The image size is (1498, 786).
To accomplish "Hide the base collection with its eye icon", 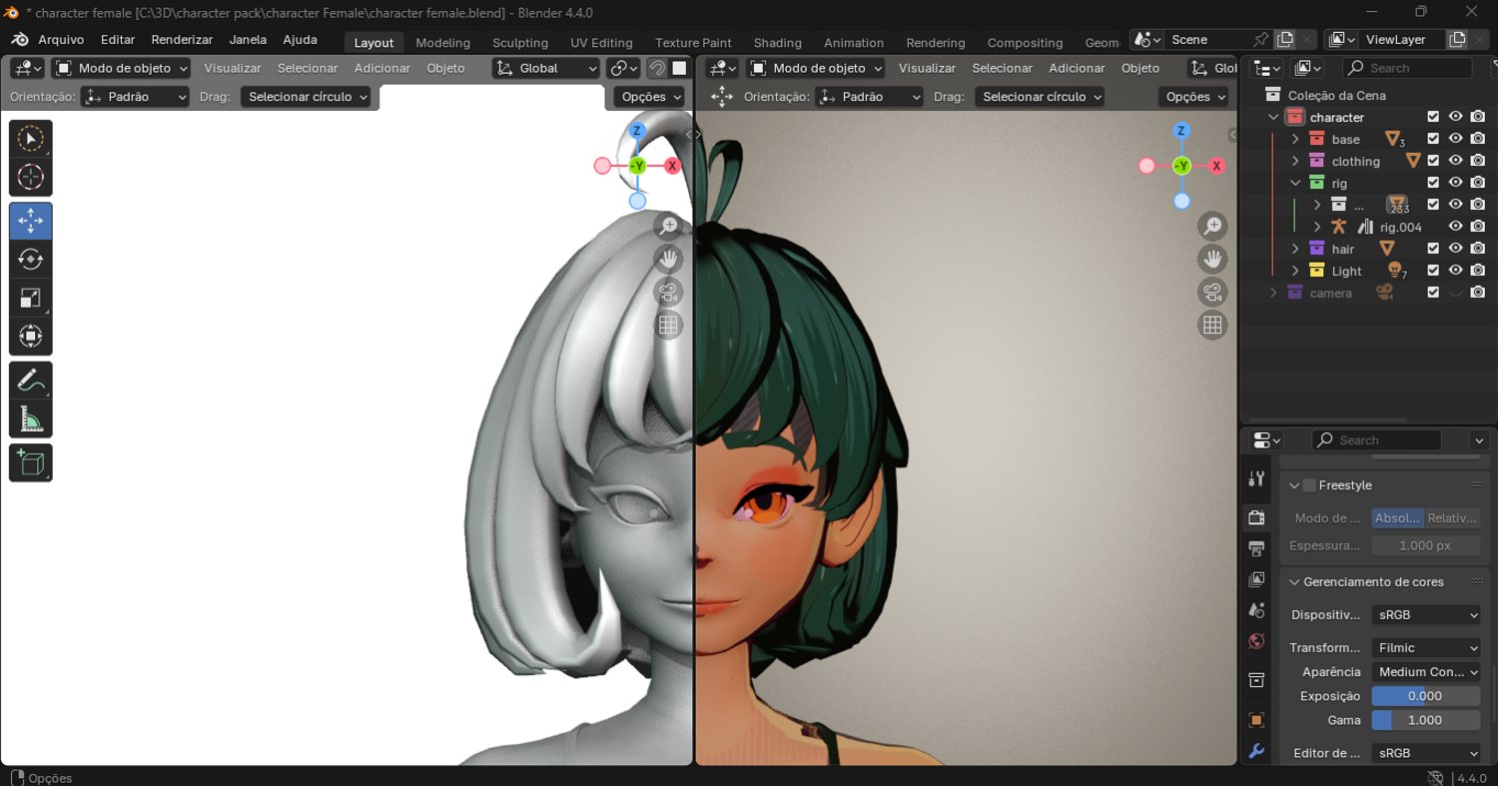I will pyautogui.click(x=1455, y=139).
